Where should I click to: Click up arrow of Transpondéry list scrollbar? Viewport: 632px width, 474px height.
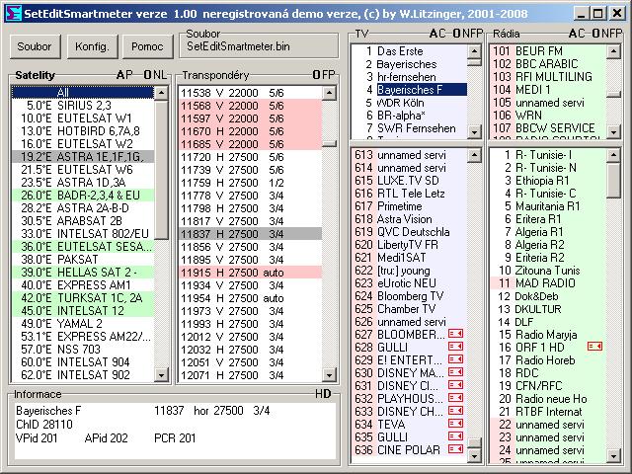coord(329,93)
